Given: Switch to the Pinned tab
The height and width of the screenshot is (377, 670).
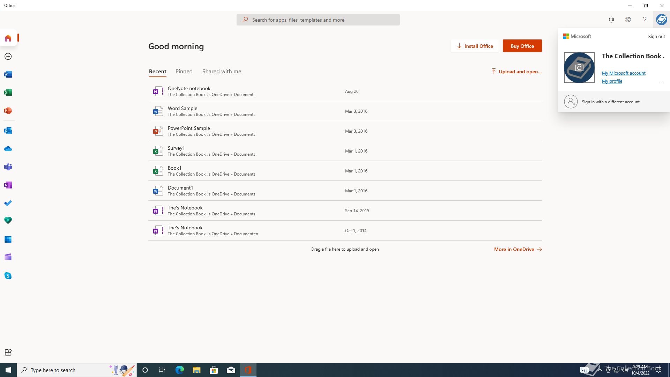Looking at the screenshot, I should click(x=184, y=72).
